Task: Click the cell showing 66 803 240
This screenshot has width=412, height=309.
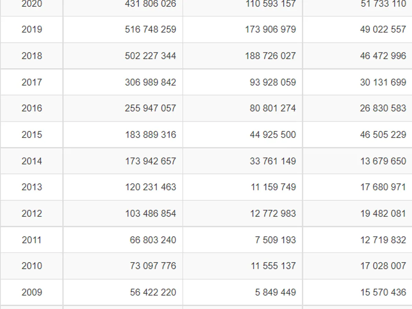Action: (x=153, y=240)
